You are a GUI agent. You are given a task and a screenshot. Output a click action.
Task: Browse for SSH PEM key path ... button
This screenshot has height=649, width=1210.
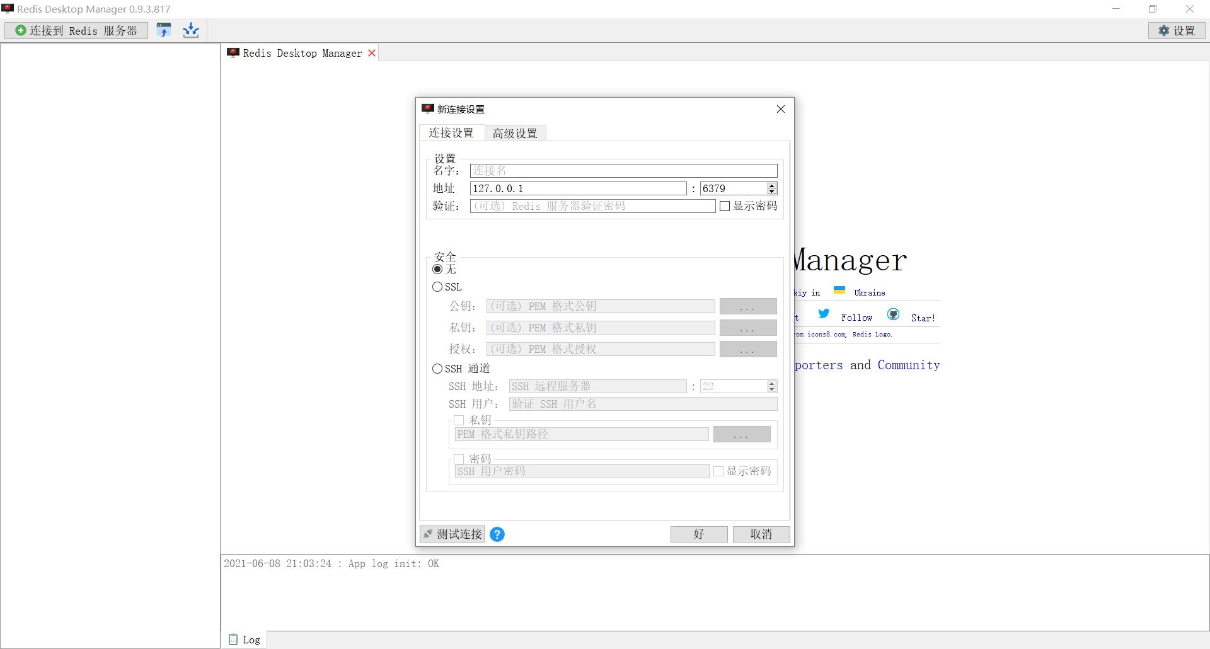pyautogui.click(x=742, y=434)
